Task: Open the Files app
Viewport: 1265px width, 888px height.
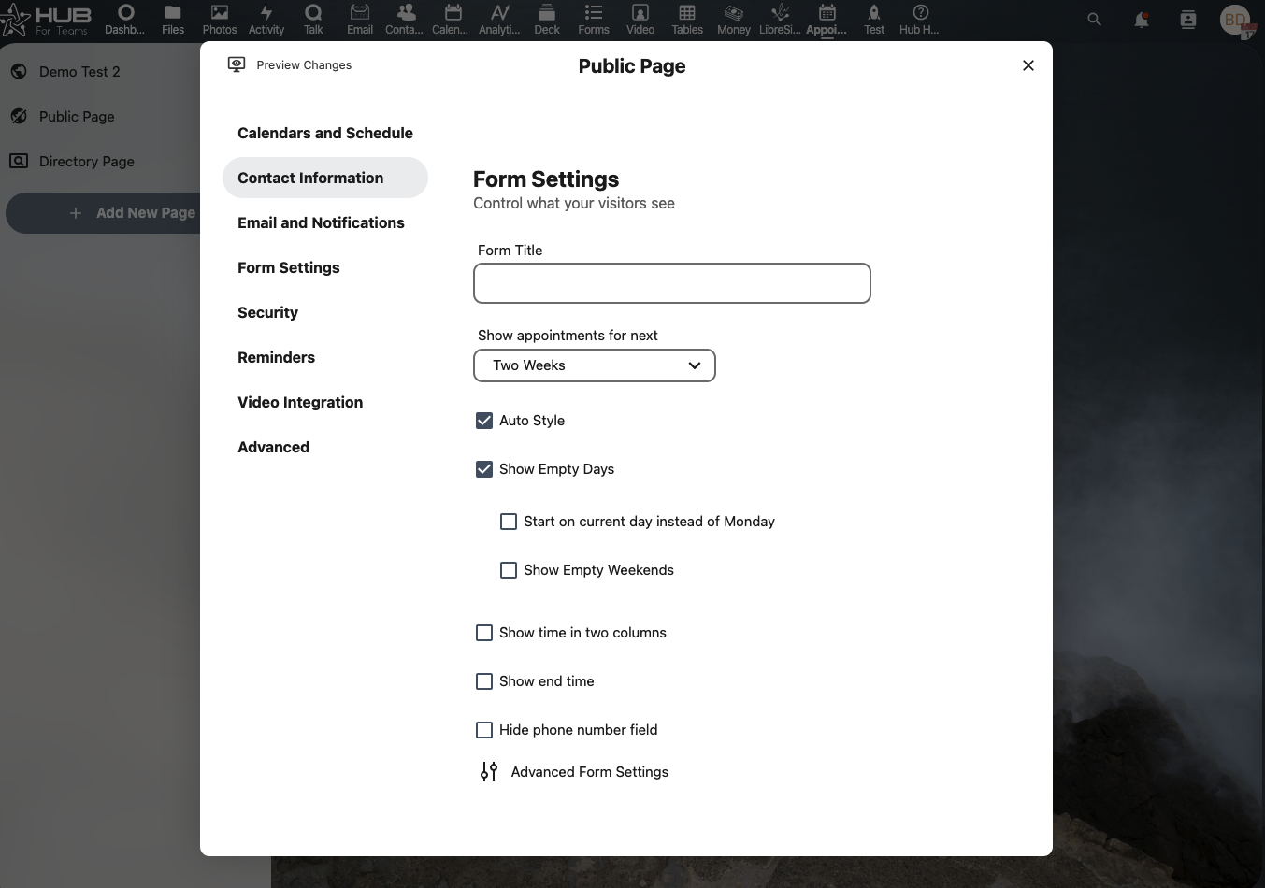Action: pos(173,19)
